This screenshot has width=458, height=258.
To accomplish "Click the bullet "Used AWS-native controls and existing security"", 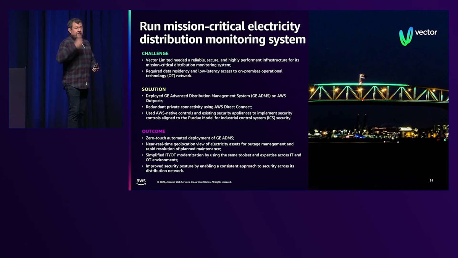I will [x=218, y=115].
